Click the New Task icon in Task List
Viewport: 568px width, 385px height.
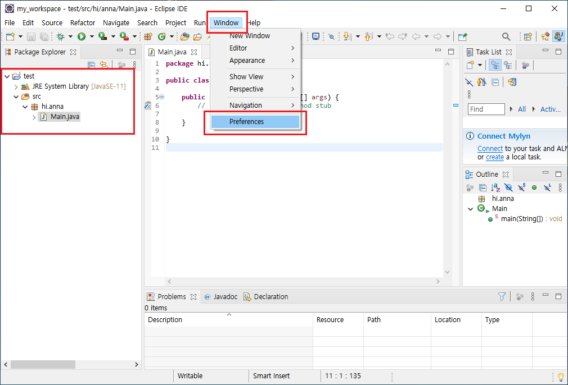point(470,66)
